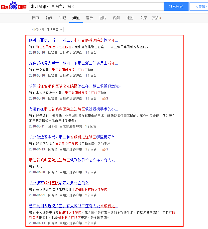
Task: Expand the 更多» menu
Action: [157, 18]
